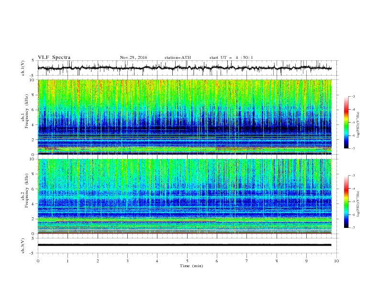Click the ch.2 'Frequency (kHz)' axis label

26,191
